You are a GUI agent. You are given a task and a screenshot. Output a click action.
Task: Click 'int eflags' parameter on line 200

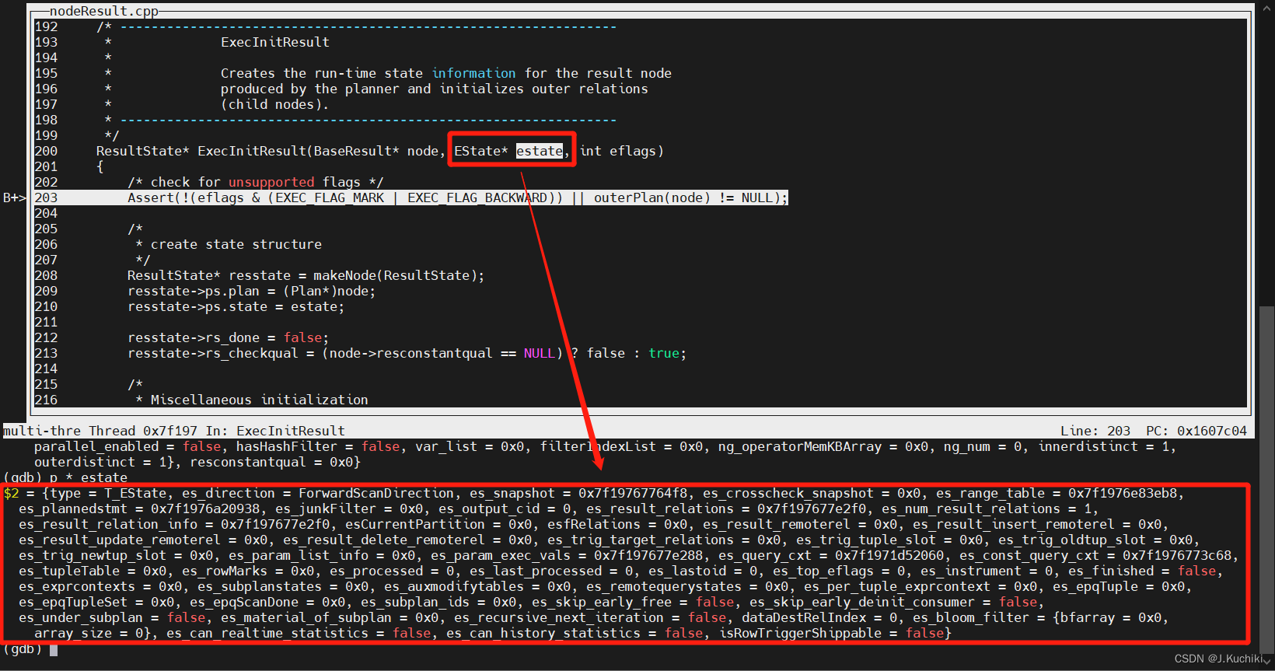[617, 151]
